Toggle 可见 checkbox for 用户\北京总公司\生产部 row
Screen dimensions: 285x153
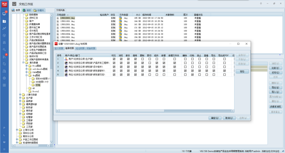[x=114, y=59]
